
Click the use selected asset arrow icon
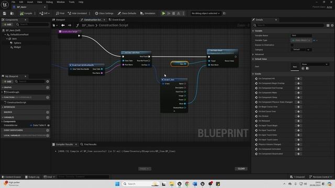(303, 68)
